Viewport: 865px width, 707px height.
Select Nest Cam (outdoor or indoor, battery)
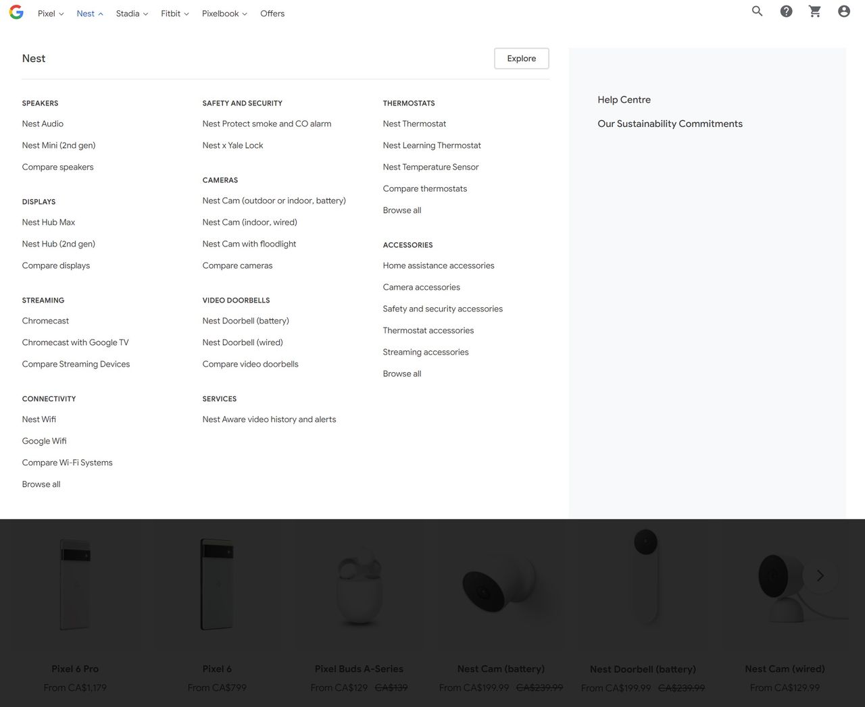point(274,201)
